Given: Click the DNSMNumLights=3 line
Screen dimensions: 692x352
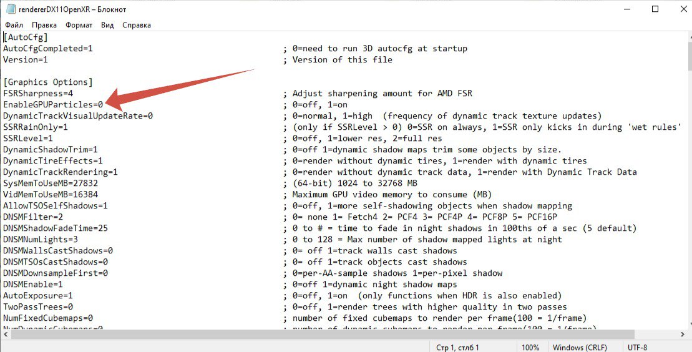Looking at the screenshot, I should point(41,240).
